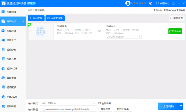Image resolution: width=186 pixels, height=112 pixels.
Task: Click the 极速版 badge in the title
Action: (x=31, y=3)
